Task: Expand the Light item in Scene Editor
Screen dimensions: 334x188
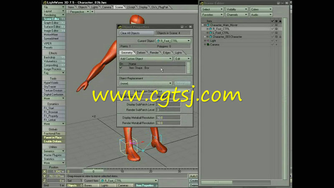Action: coord(205,41)
